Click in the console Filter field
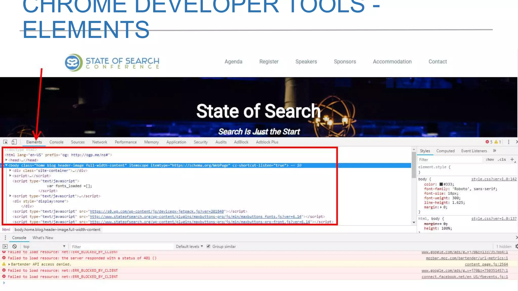 click(122, 247)
